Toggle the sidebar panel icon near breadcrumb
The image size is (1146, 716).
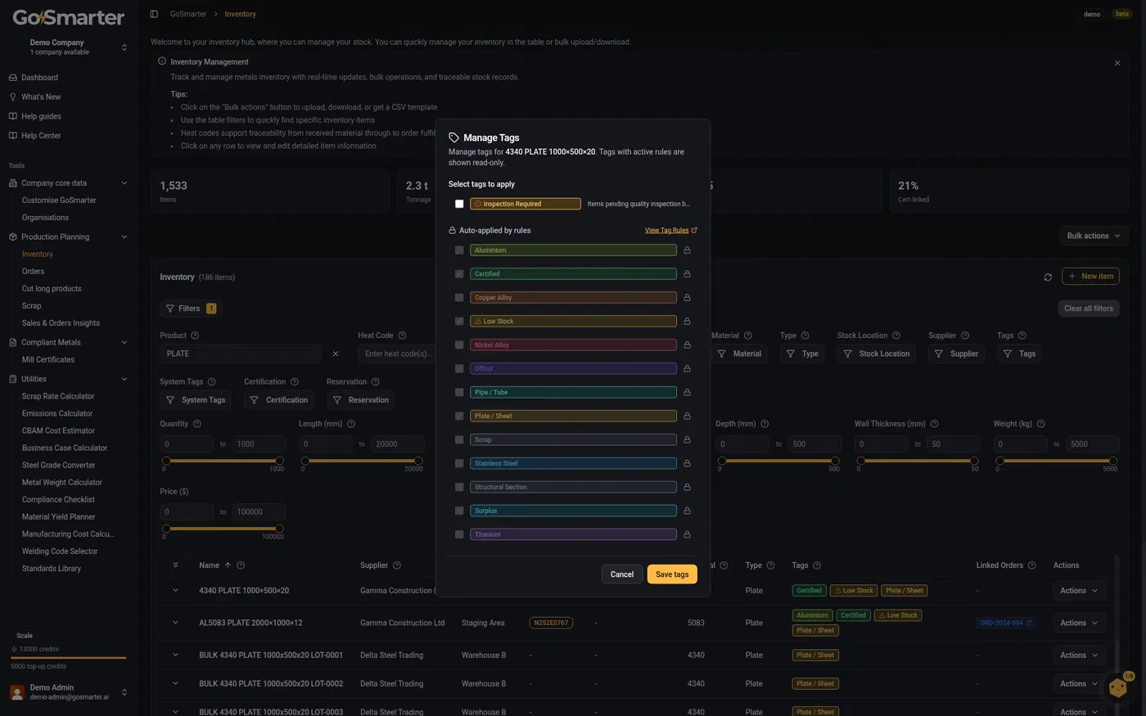[x=154, y=14]
